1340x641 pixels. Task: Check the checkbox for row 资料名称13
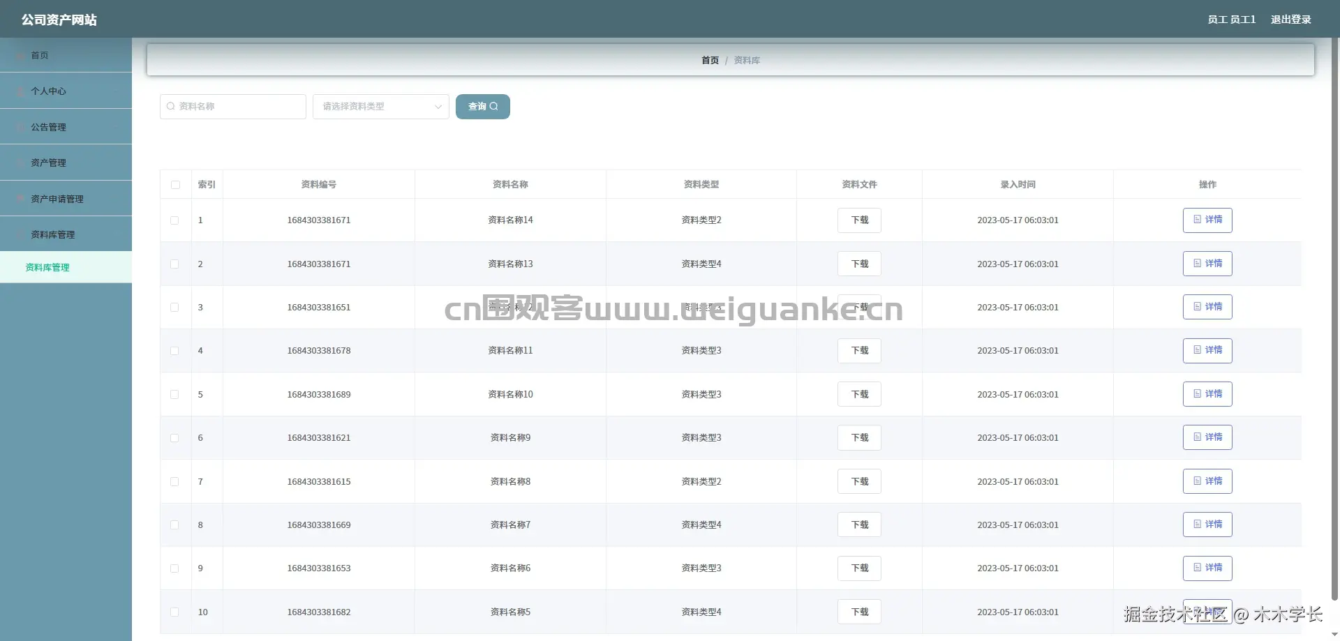174,264
